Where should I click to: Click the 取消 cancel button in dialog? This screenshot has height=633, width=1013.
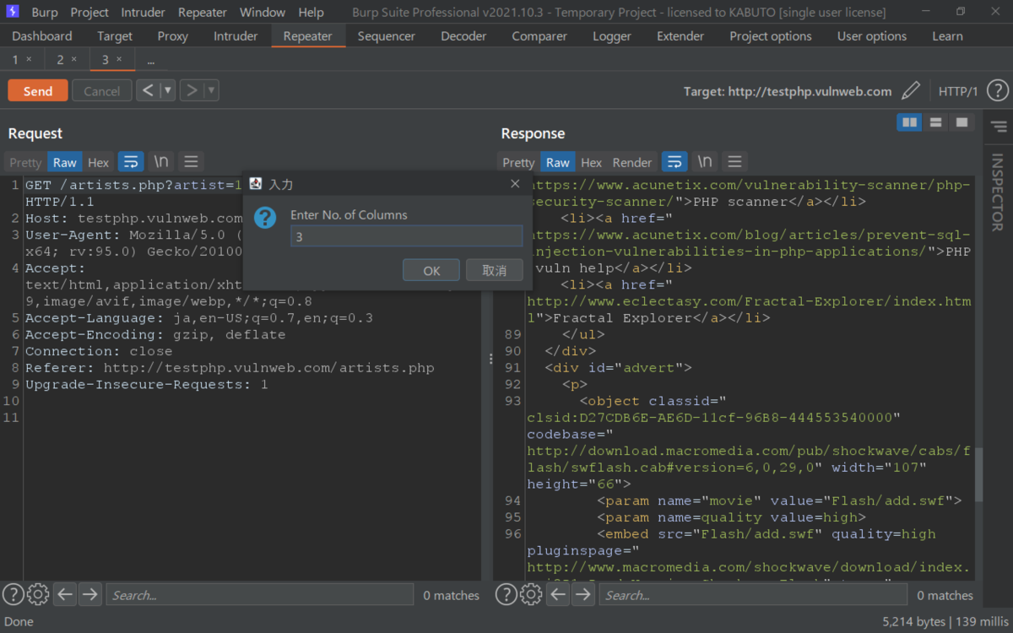click(495, 271)
